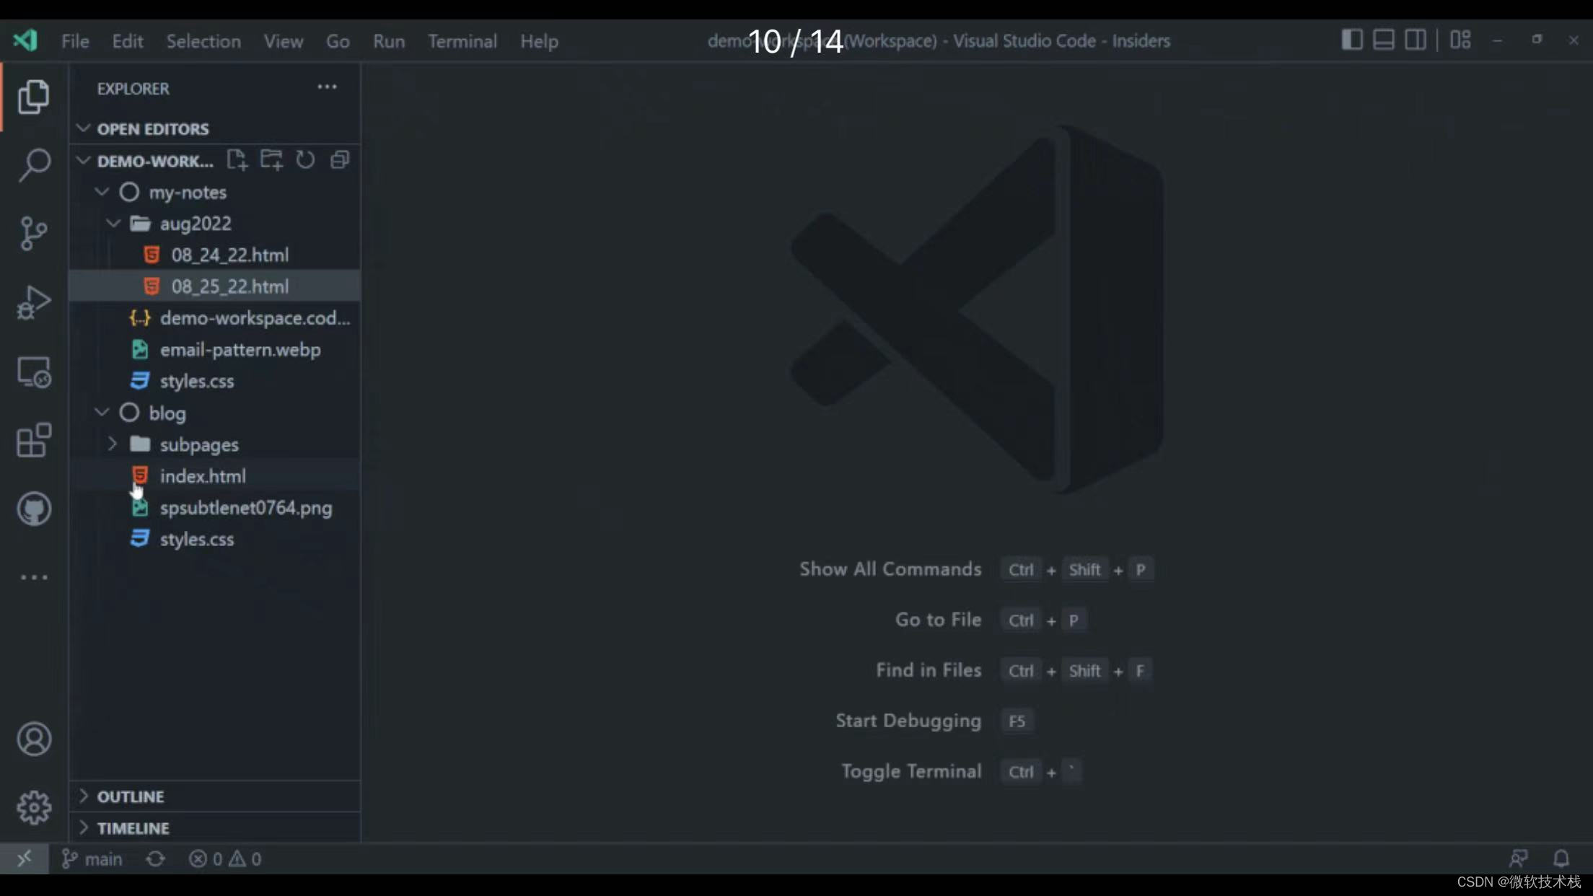The width and height of the screenshot is (1593, 896).
Task: Open the Accounts menu icon
Action: coord(34,739)
